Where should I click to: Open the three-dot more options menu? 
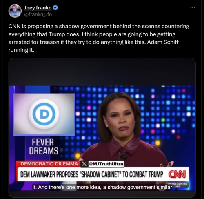coord(193,8)
